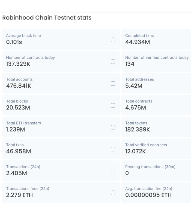The image size is (191, 219).
Task: Click the Total contracts label
Action: click(x=139, y=101)
